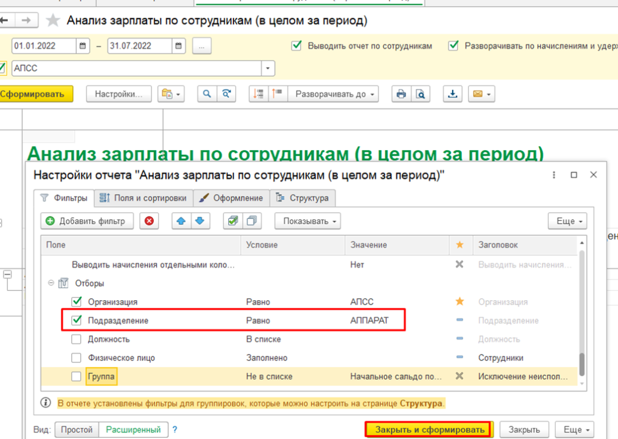Click the find magnifier icon in toolbar
The width and height of the screenshot is (618, 439).
coord(207,94)
